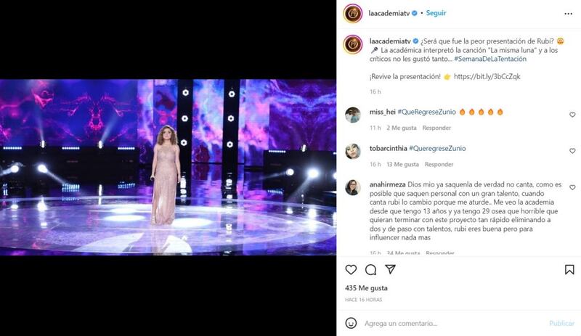Open comments via speech bubble icon

tap(370, 270)
